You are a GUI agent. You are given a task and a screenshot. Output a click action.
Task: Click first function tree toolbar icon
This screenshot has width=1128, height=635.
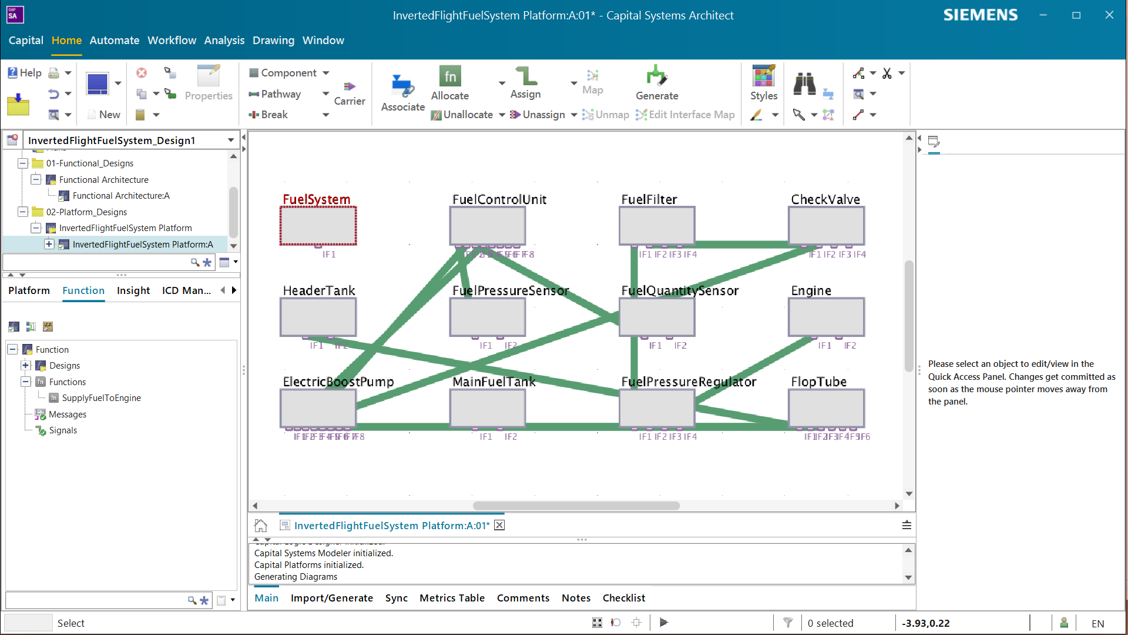coord(14,326)
